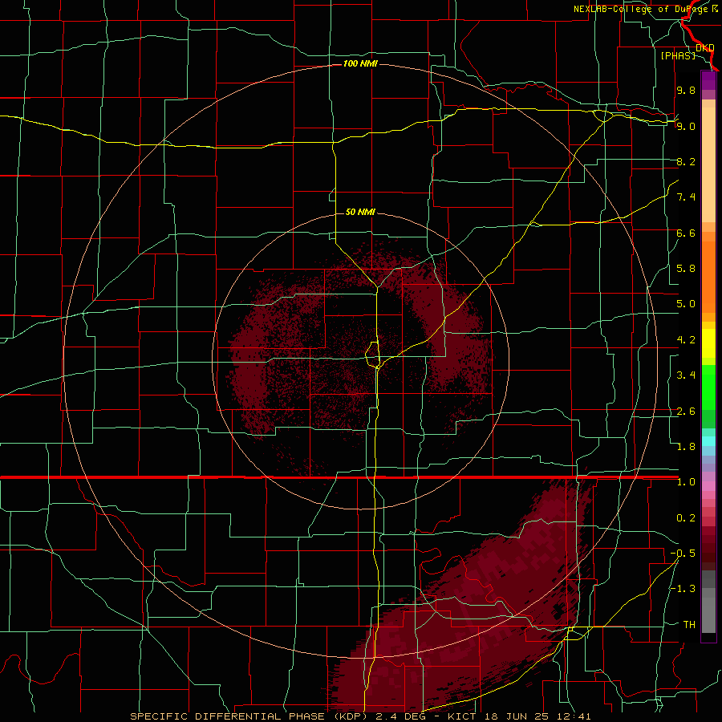Click the 6.6 value on color scale

pos(686,233)
